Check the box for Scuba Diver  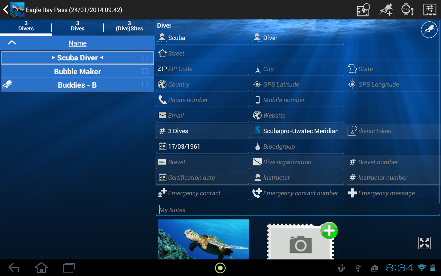click(145, 58)
